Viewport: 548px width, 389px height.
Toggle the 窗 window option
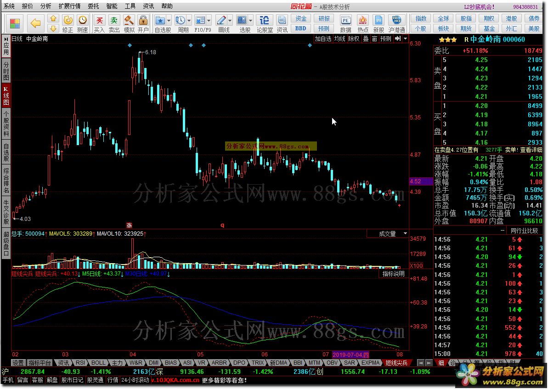click(374, 39)
